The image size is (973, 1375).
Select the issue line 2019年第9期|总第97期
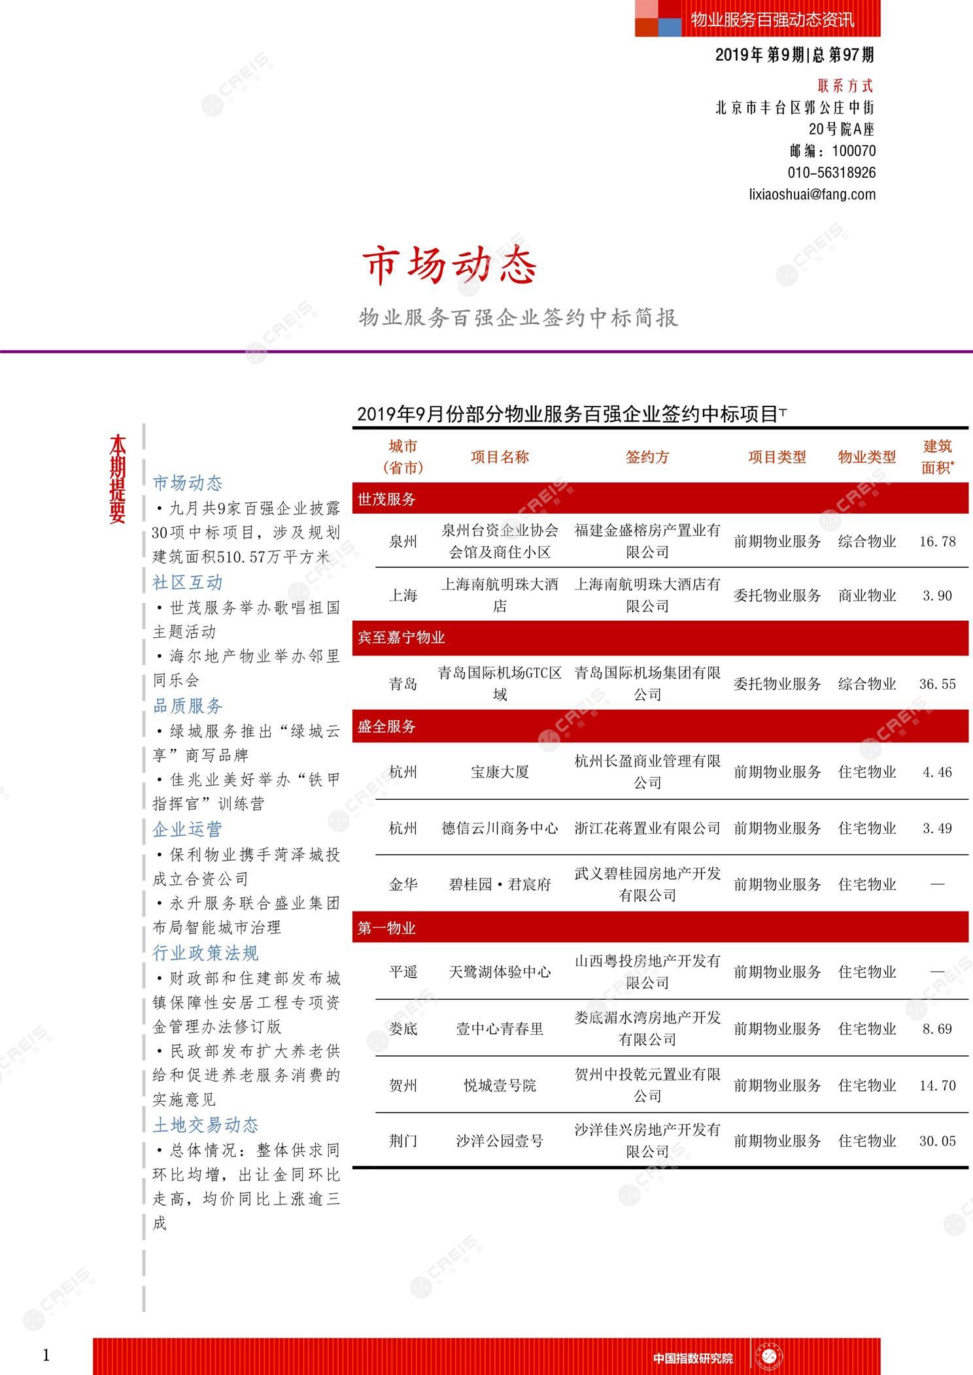[794, 55]
